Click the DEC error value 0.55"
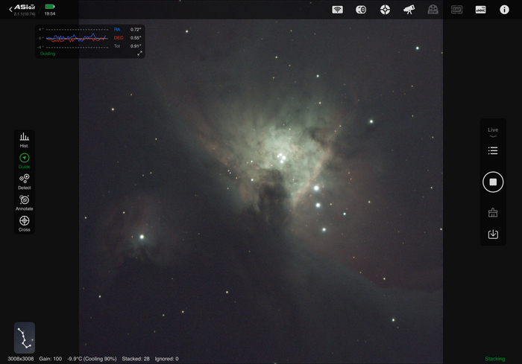522x364 pixels. pyautogui.click(x=136, y=38)
